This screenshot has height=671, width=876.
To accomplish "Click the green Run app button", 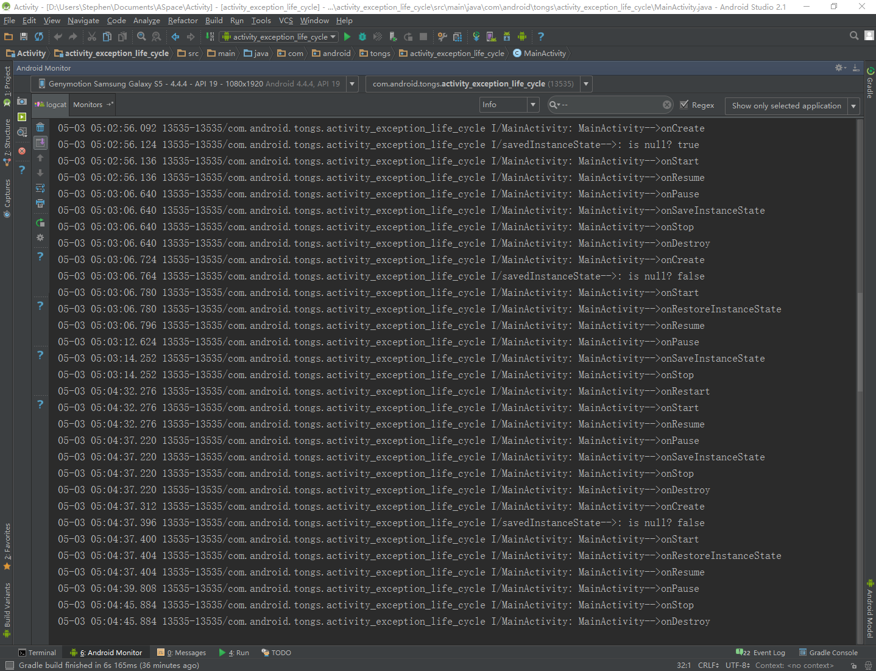I will point(347,37).
